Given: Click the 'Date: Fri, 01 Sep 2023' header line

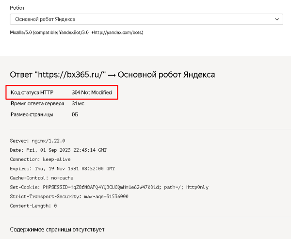Looking at the screenshot, I should tap(58, 150).
